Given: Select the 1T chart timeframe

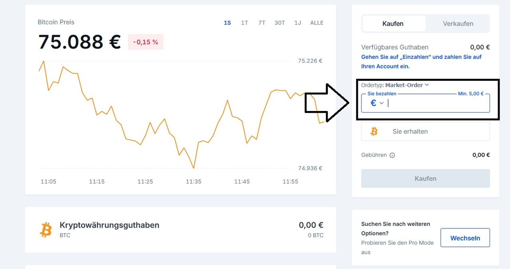Looking at the screenshot, I should (245, 23).
